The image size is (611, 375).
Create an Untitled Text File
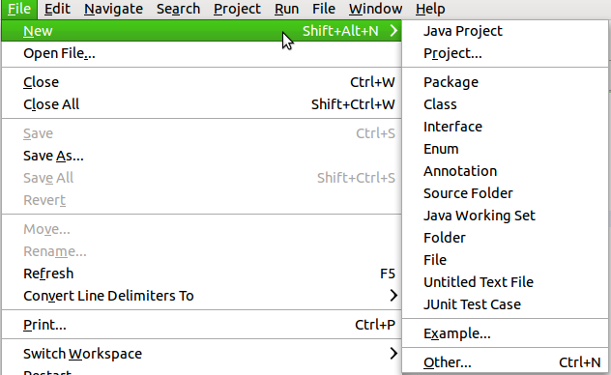point(505,282)
